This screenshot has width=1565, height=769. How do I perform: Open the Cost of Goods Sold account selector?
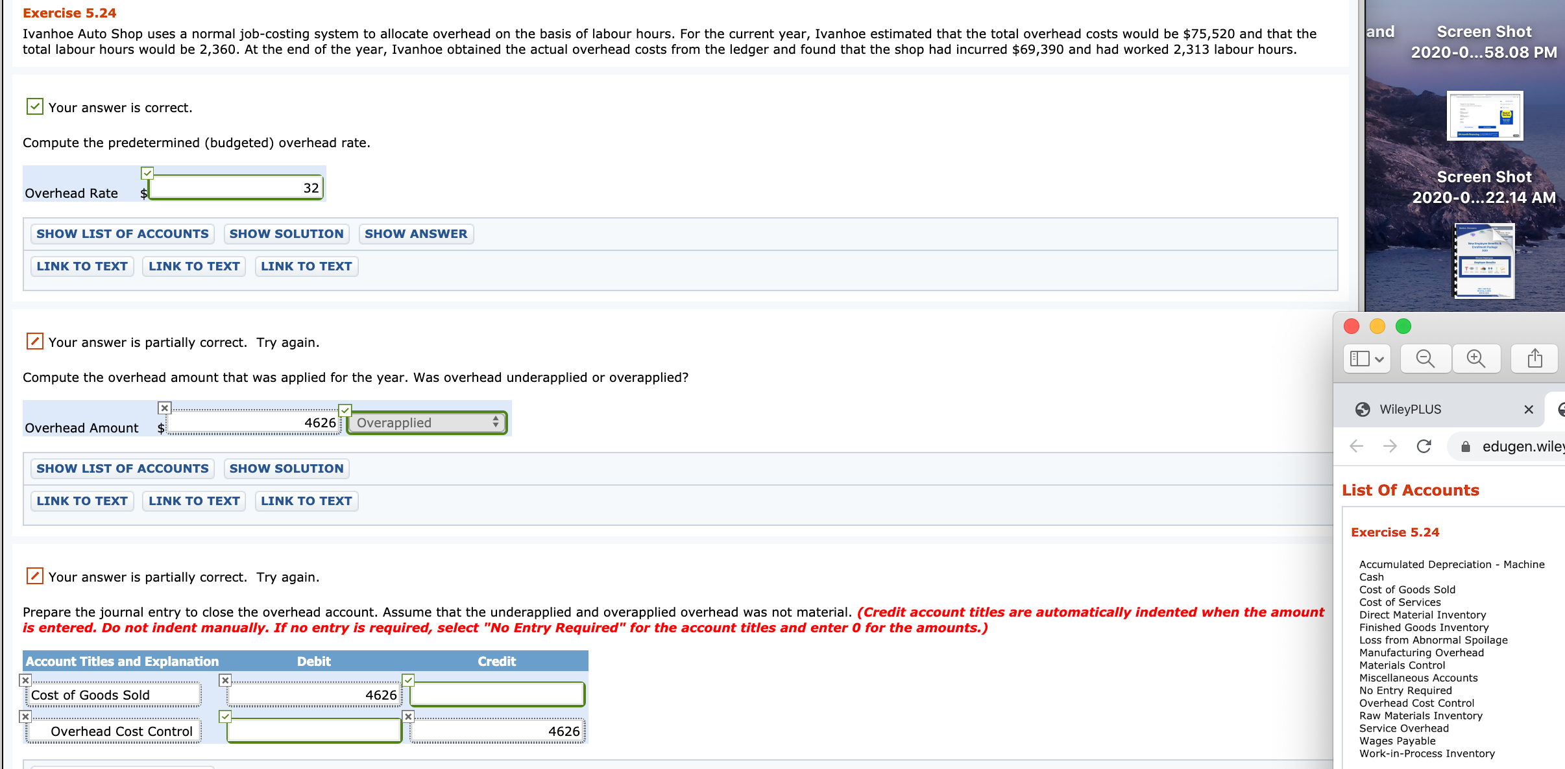pos(114,695)
